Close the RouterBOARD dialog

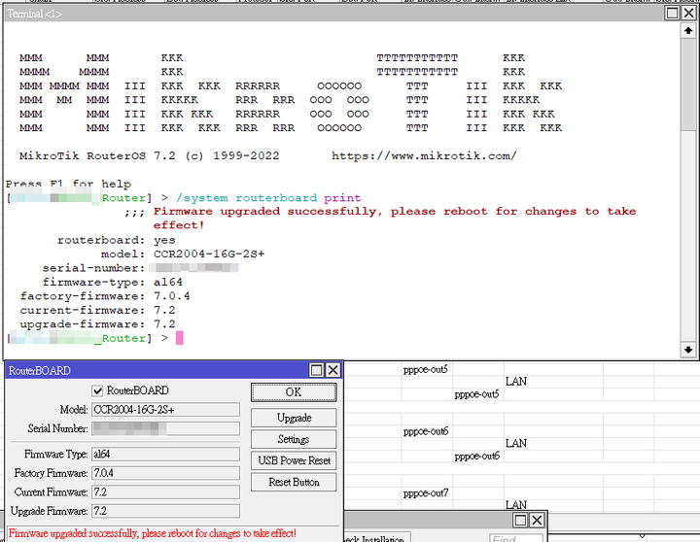point(333,370)
